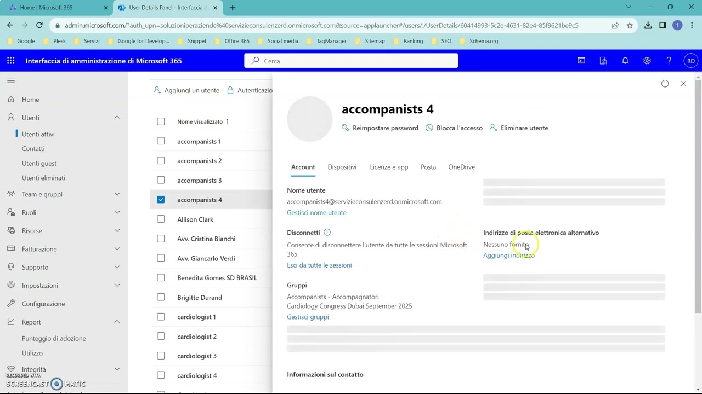Open Cloud Shell icon in header
This screenshot has height=394, width=702.
coord(581,61)
